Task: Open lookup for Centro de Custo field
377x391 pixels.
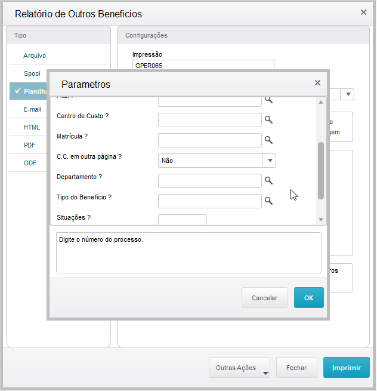Action: (268, 120)
